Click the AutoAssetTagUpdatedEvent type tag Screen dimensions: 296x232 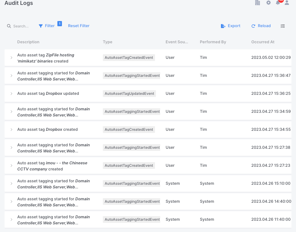129,94
